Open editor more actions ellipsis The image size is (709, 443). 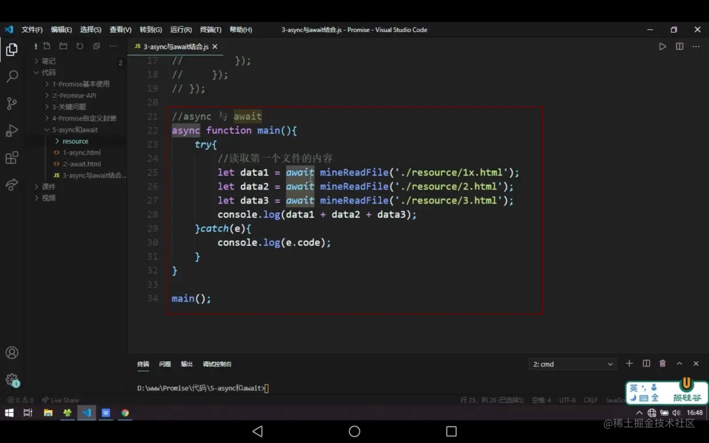pos(696,46)
